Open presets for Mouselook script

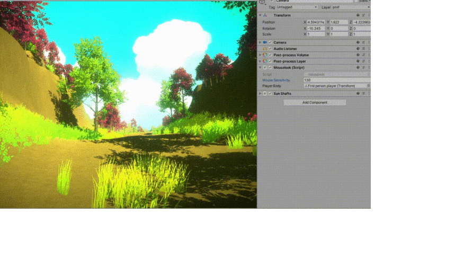point(363,67)
